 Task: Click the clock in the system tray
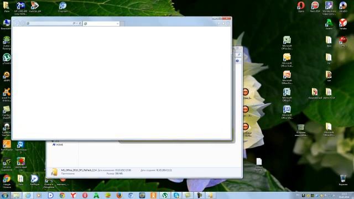point(344,195)
